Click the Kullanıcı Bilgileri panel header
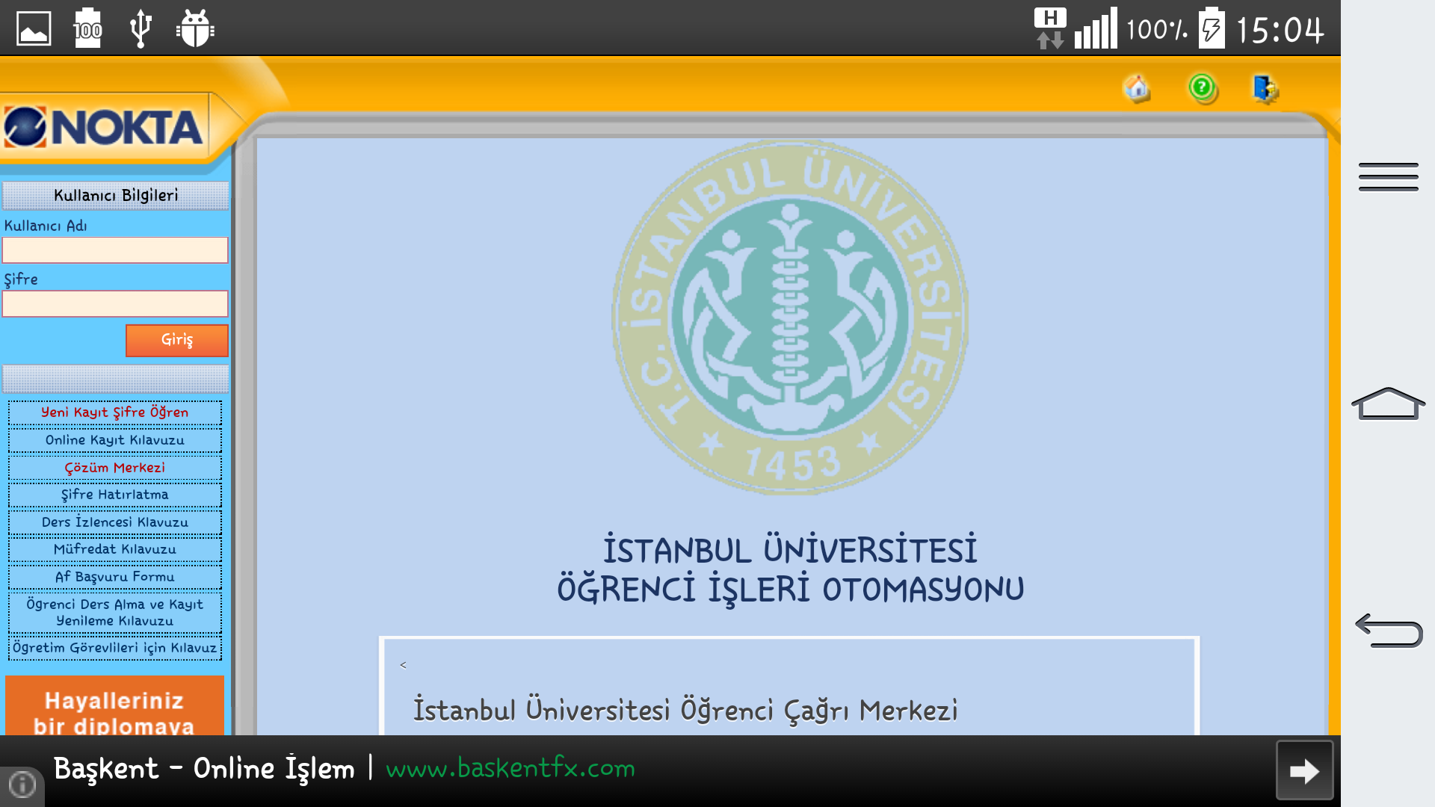Image resolution: width=1435 pixels, height=807 pixels. pos(116,196)
